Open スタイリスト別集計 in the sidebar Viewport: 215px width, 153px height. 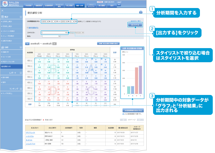point(12,31)
